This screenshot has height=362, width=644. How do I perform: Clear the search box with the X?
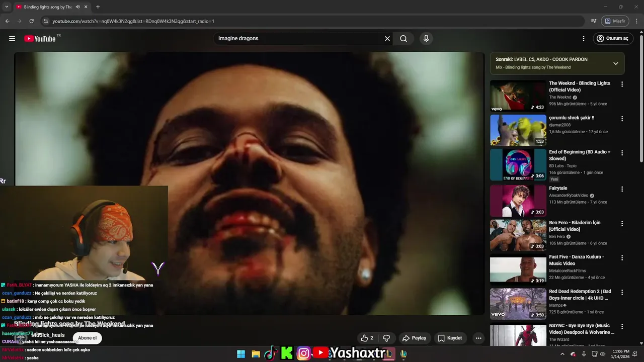(x=387, y=39)
